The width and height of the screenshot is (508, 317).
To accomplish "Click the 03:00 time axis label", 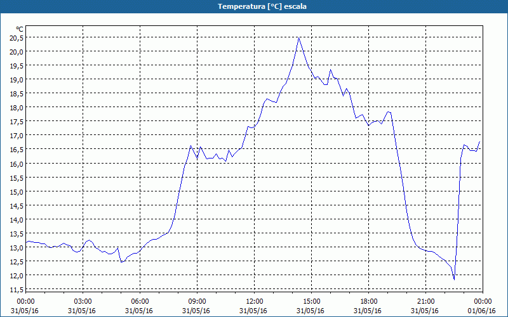I will point(83,302).
